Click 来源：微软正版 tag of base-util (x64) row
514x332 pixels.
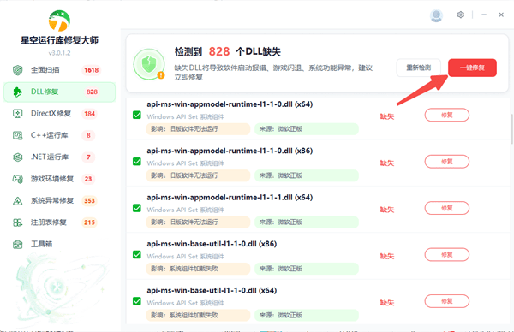pos(307,315)
